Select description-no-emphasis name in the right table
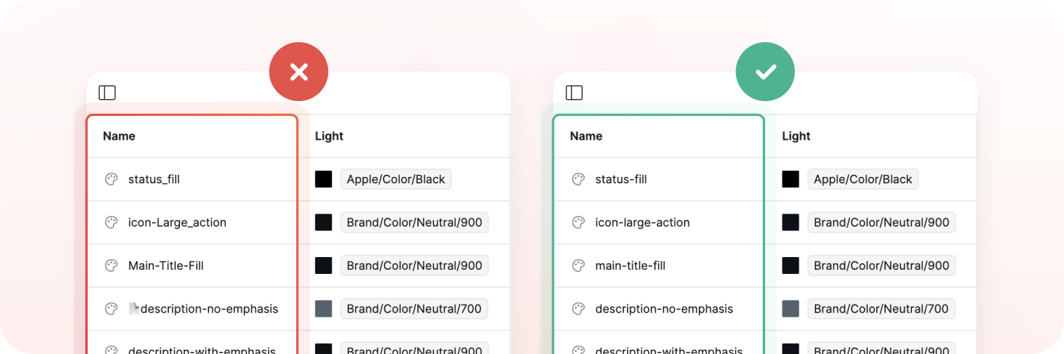Viewport: 1064px width, 354px height. 664,309
